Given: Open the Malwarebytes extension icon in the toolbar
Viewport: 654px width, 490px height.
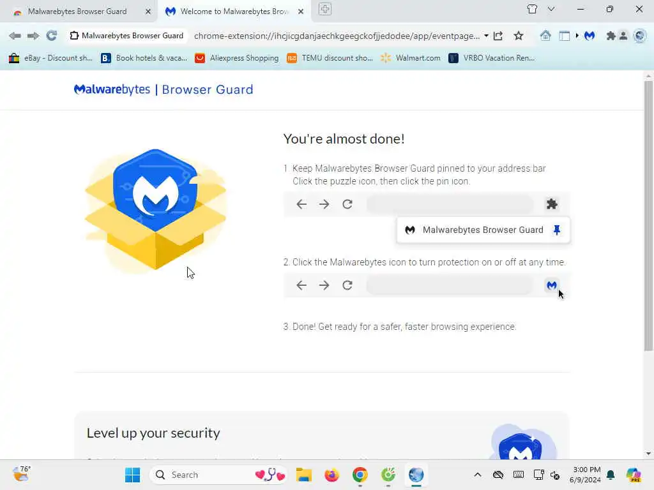Looking at the screenshot, I should [589, 36].
